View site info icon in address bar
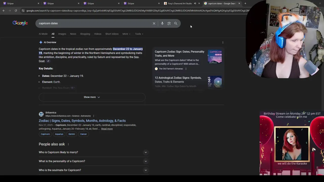This screenshot has width=324, height=182. (x=23, y=11)
